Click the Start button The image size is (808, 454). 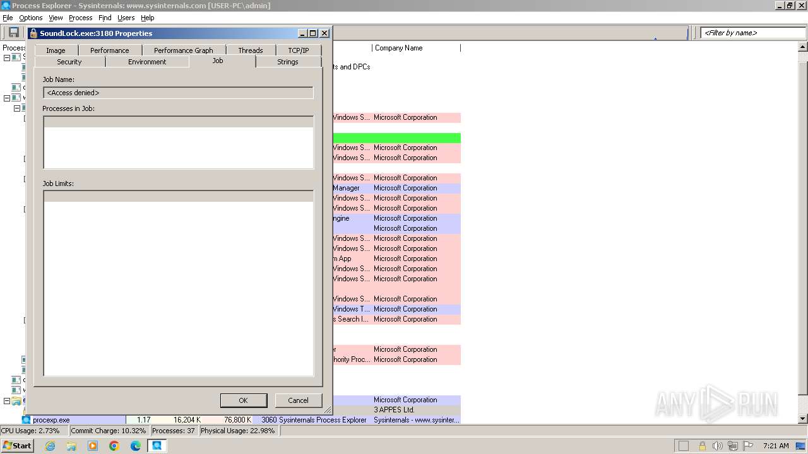tap(18, 446)
